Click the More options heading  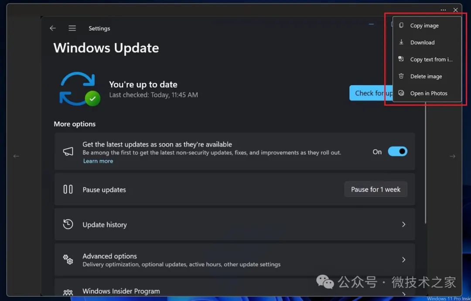pos(75,124)
